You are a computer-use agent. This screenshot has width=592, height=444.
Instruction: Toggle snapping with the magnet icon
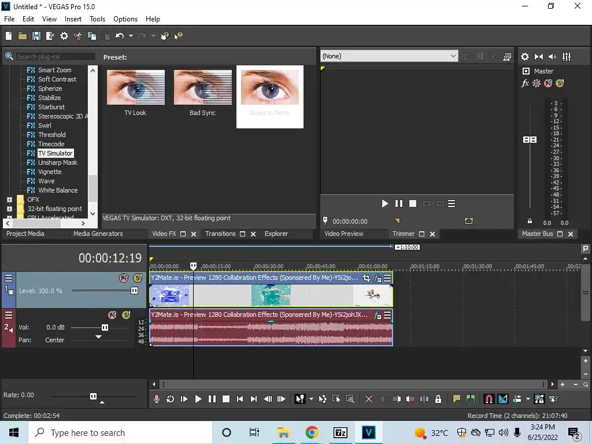pyautogui.click(x=489, y=399)
